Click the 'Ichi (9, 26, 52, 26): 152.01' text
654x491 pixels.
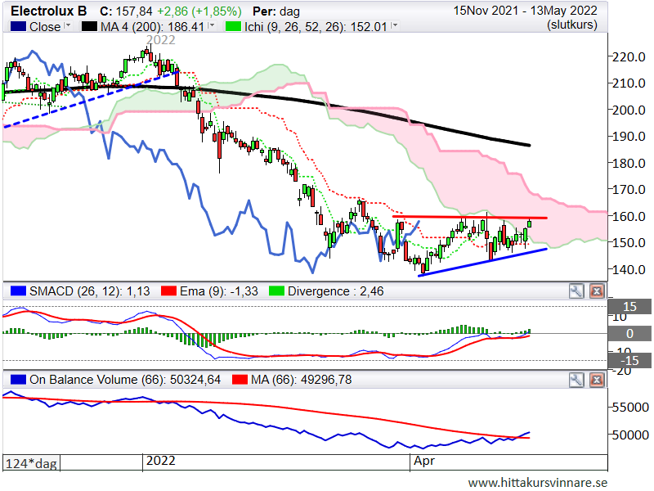[x=316, y=27]
